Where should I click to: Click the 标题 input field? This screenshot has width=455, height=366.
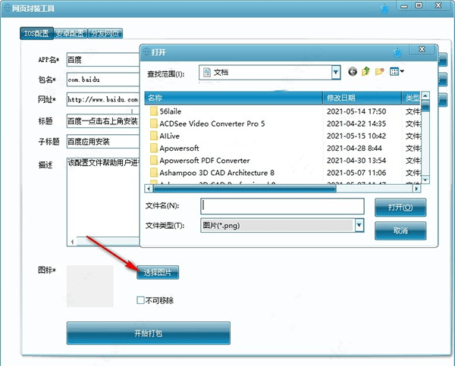click(x=103, y=121)
